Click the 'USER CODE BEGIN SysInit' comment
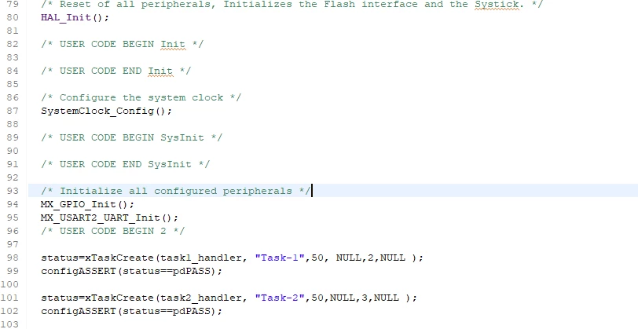638x329 pixels. pyautogui.click(x=131, y=137)
